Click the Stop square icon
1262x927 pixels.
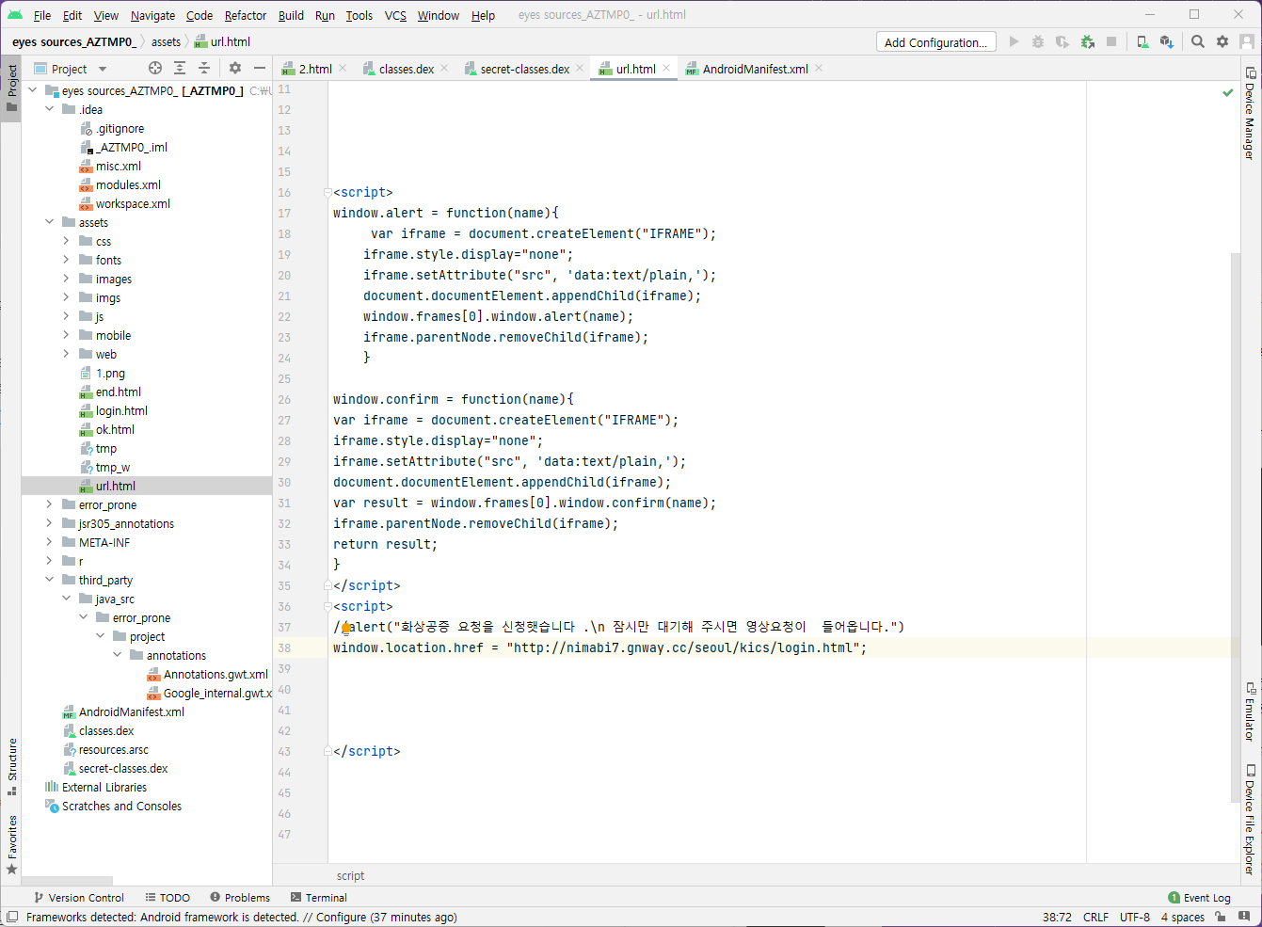1111,41
